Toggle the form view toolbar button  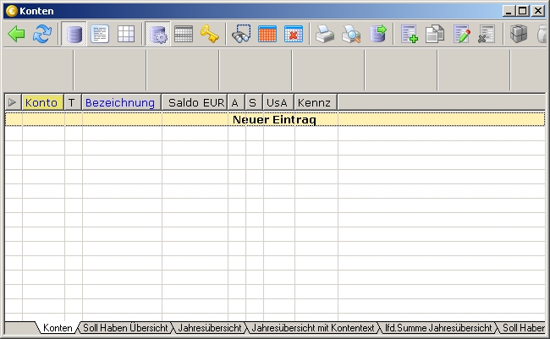[x=100, y=34]
